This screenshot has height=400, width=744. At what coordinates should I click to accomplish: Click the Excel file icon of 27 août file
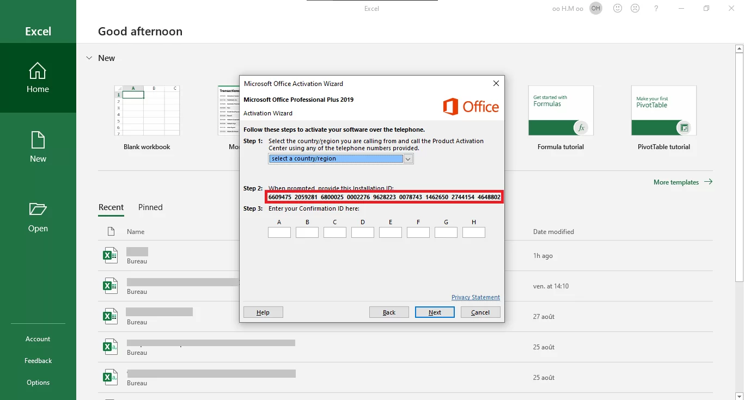(110, 316)
